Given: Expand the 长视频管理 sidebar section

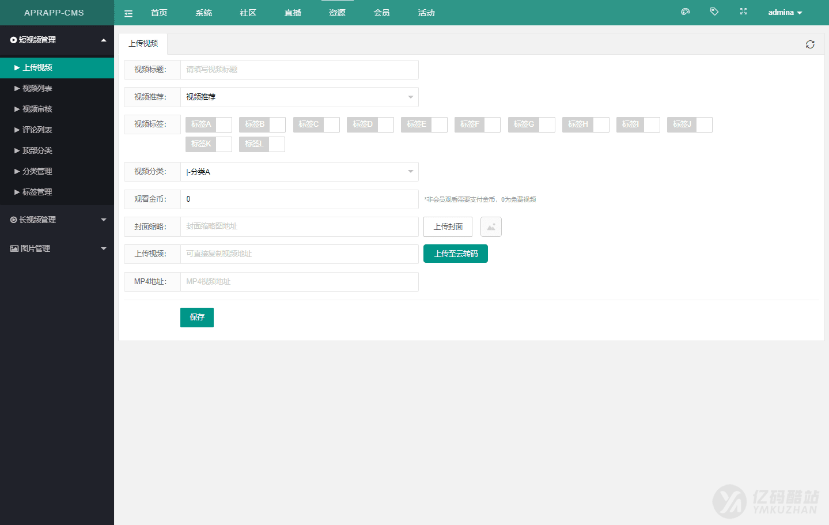Looking at the screenshot, I should 56,220.
